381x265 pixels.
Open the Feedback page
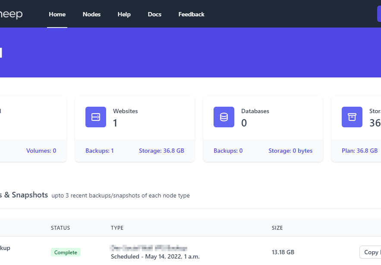pyautogui.click(x=191, y=14)
